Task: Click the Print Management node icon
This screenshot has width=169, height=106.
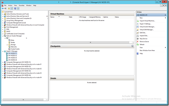Action: click(5, 27)
